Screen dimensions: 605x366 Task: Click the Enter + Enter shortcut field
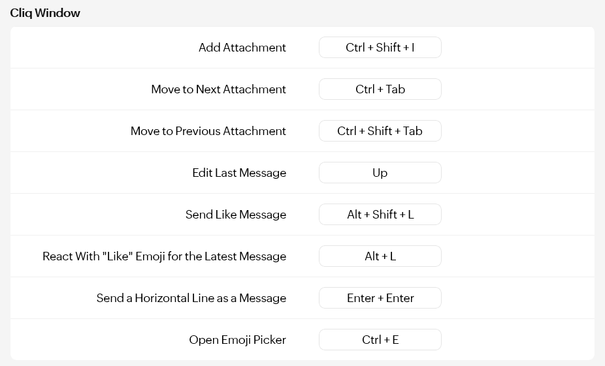[x=380, y=298]
